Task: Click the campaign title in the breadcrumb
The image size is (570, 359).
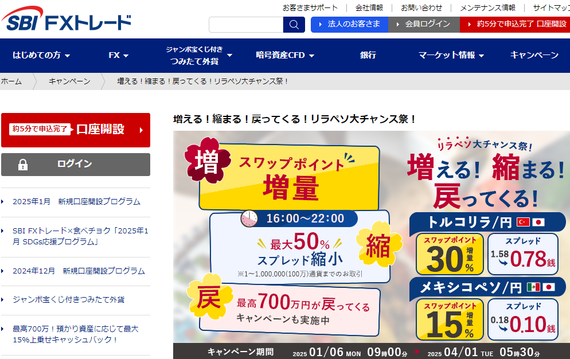Action: tap(203, 81)
